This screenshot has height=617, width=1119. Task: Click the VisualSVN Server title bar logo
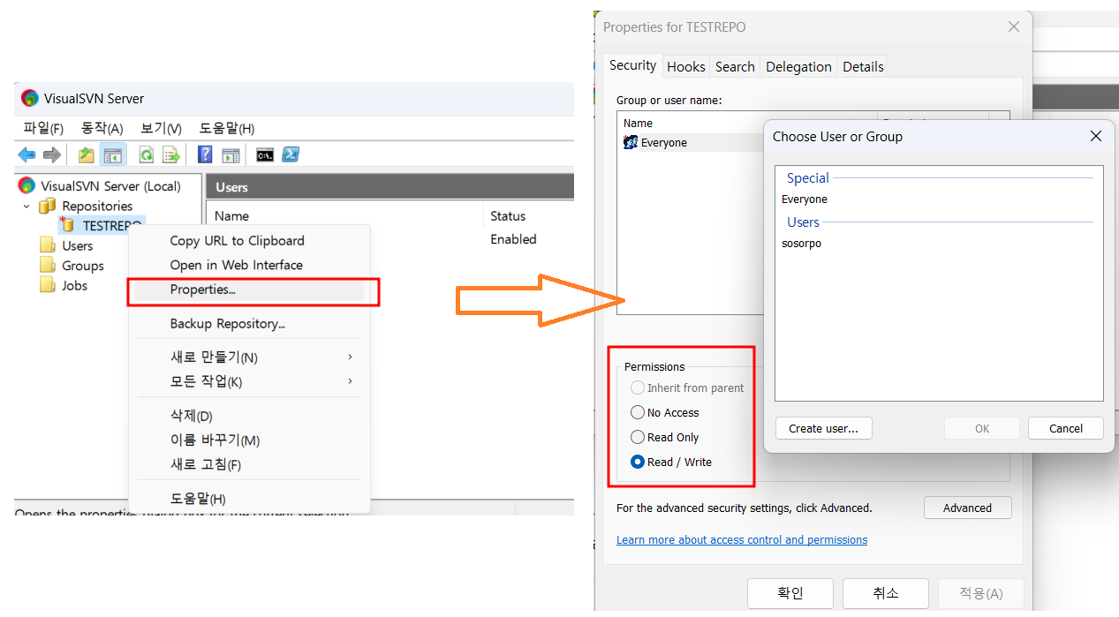[30, 98]
